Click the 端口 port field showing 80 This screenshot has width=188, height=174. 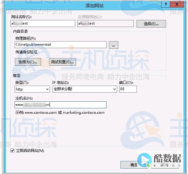coord(128,89)
